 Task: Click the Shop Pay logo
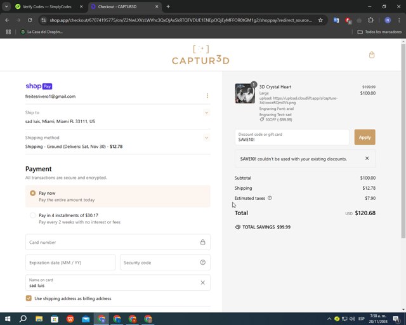tap(39, 86)
